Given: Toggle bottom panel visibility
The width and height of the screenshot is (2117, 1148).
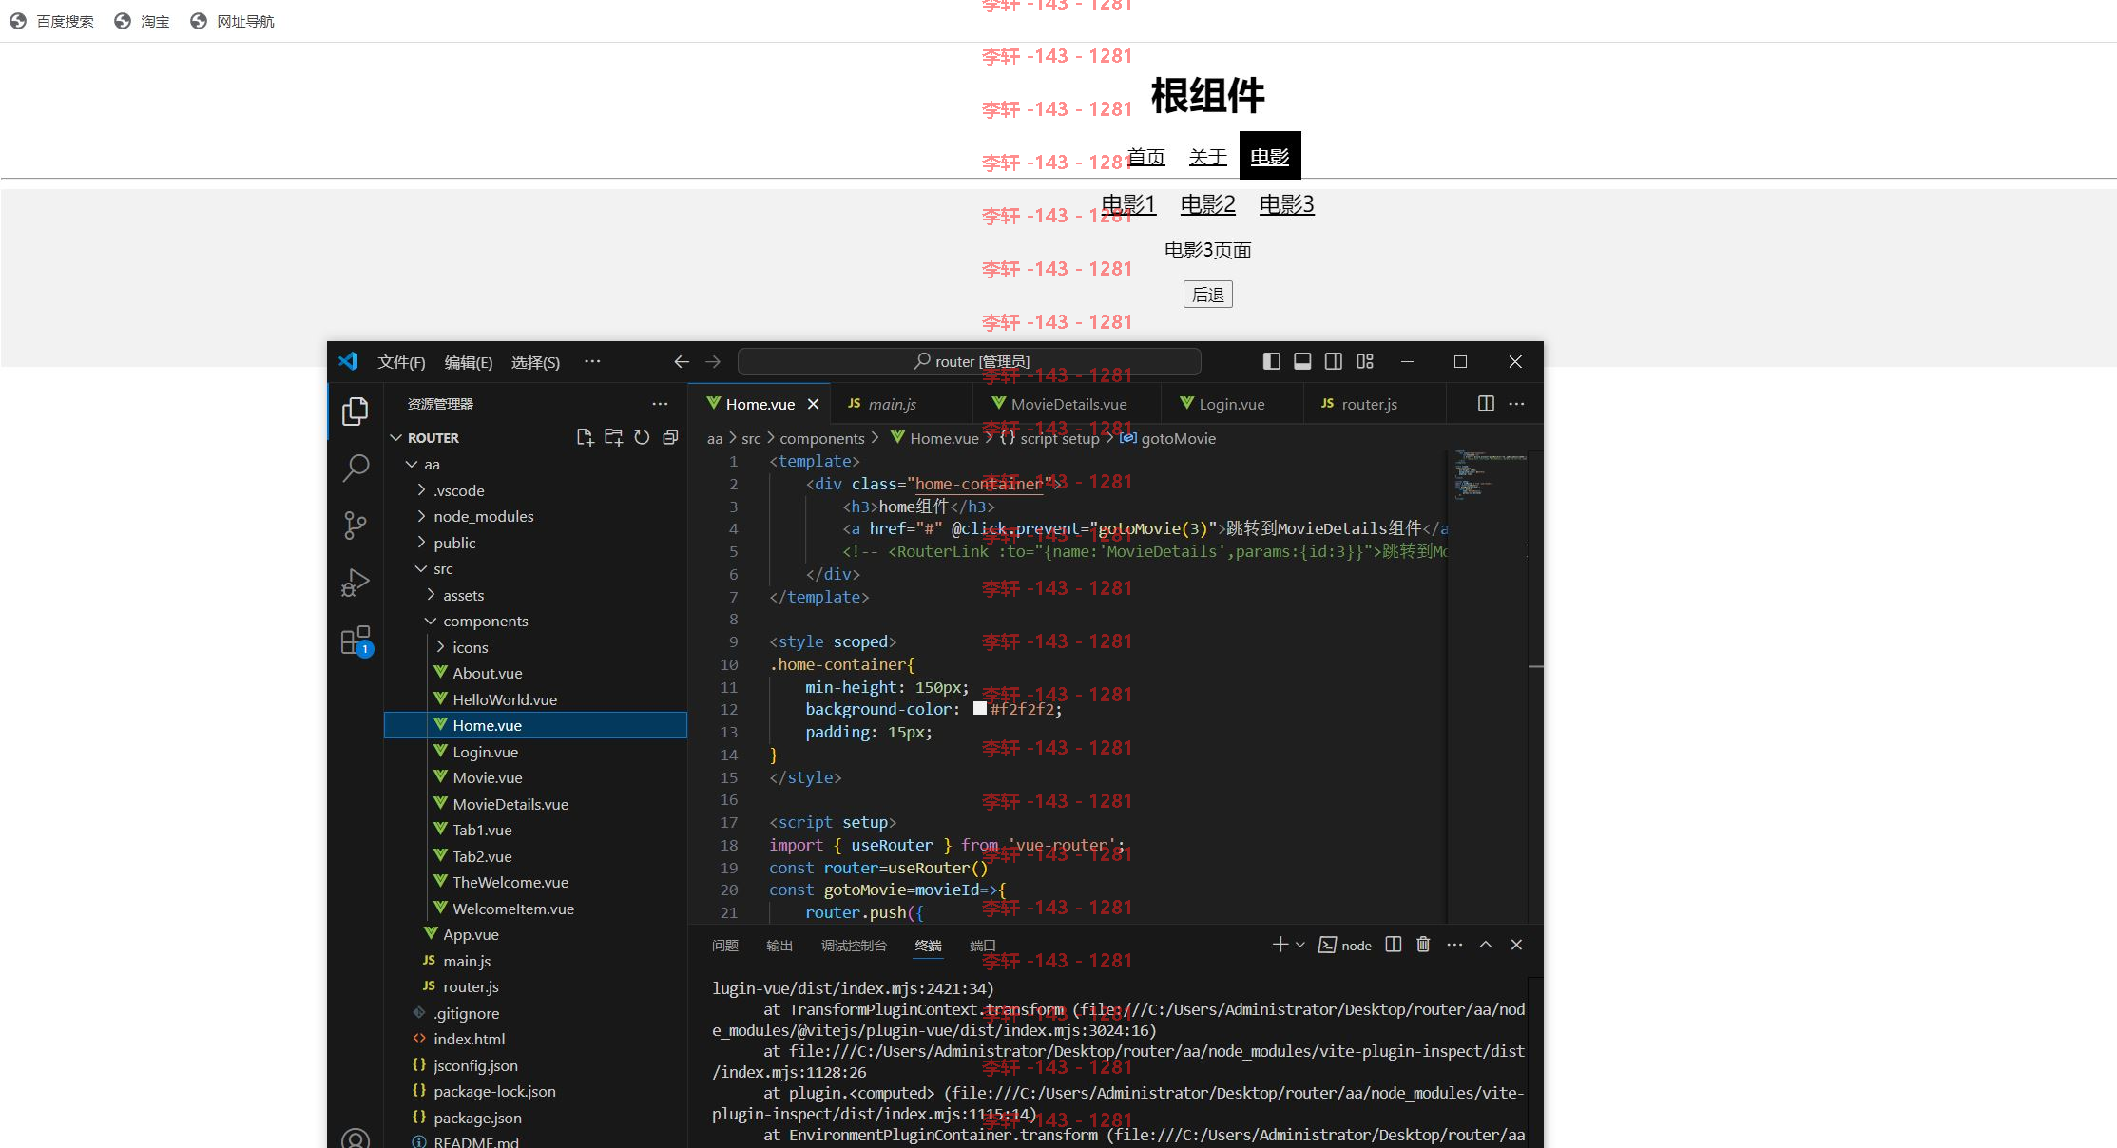Looking at the screenshot, I should tap(1302, 361).
